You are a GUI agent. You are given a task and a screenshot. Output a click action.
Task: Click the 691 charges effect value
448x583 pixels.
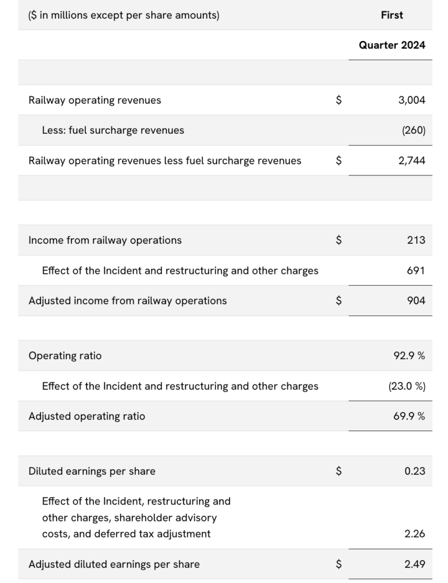coord(416,270)
